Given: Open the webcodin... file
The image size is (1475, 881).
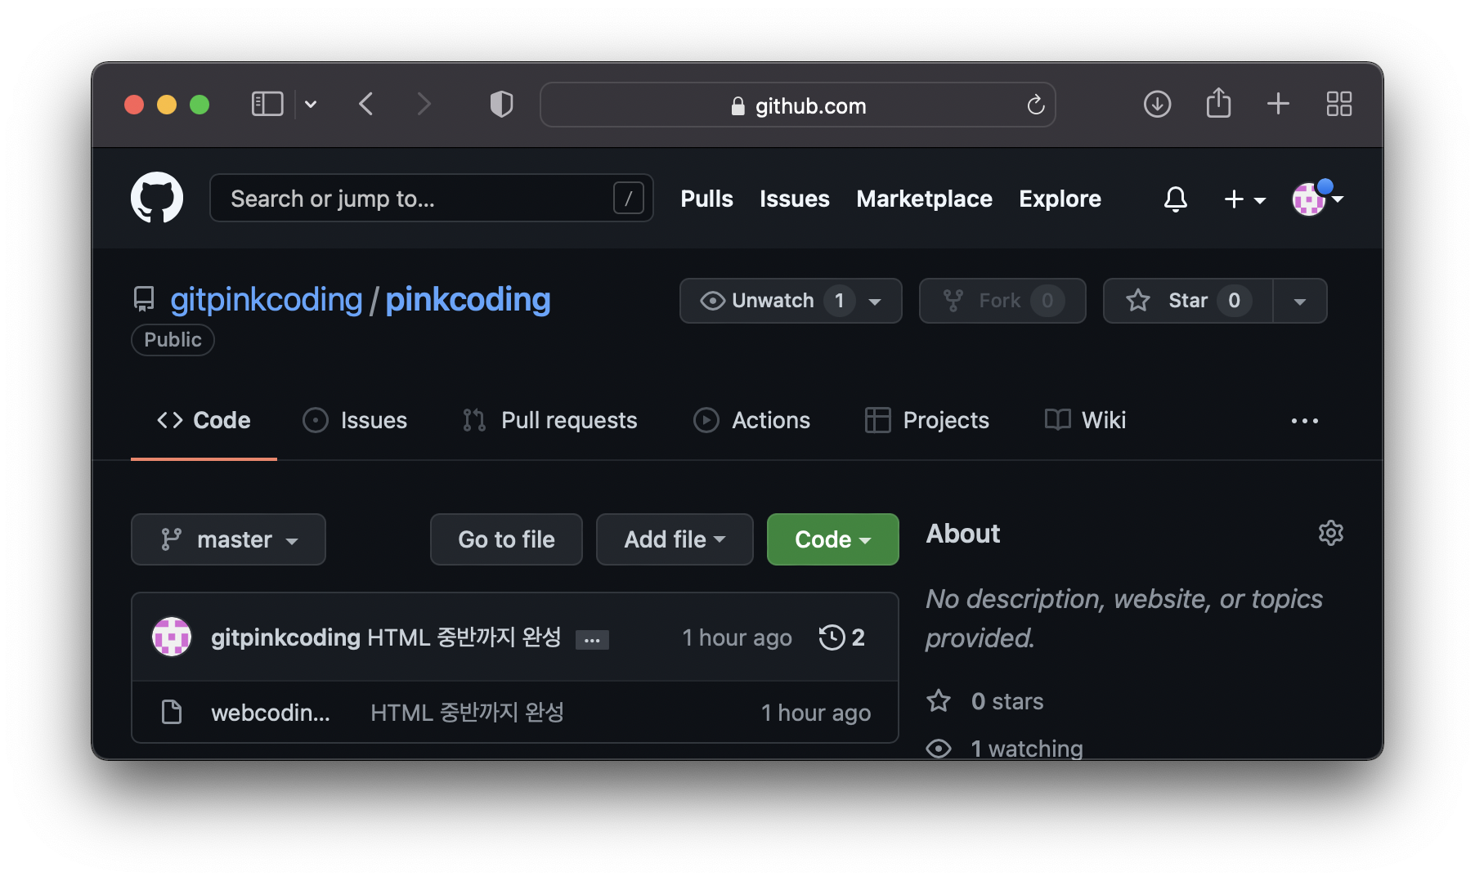Looking at the screenshot, I should coord(271,713).
